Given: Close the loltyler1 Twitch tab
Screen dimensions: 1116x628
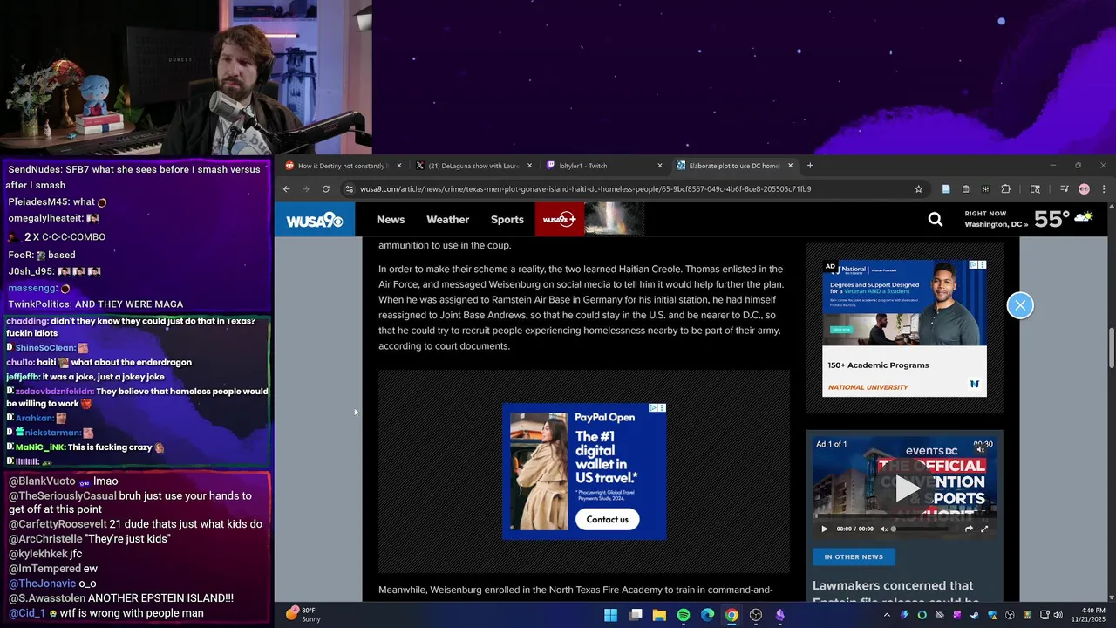Looking at the screenshot, I should point(660,165).
